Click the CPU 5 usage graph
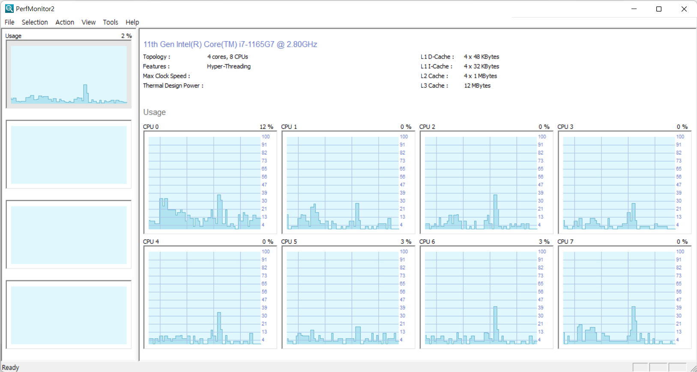The height and width of the screenshot is (372, 697). click(x=348, y=297)
